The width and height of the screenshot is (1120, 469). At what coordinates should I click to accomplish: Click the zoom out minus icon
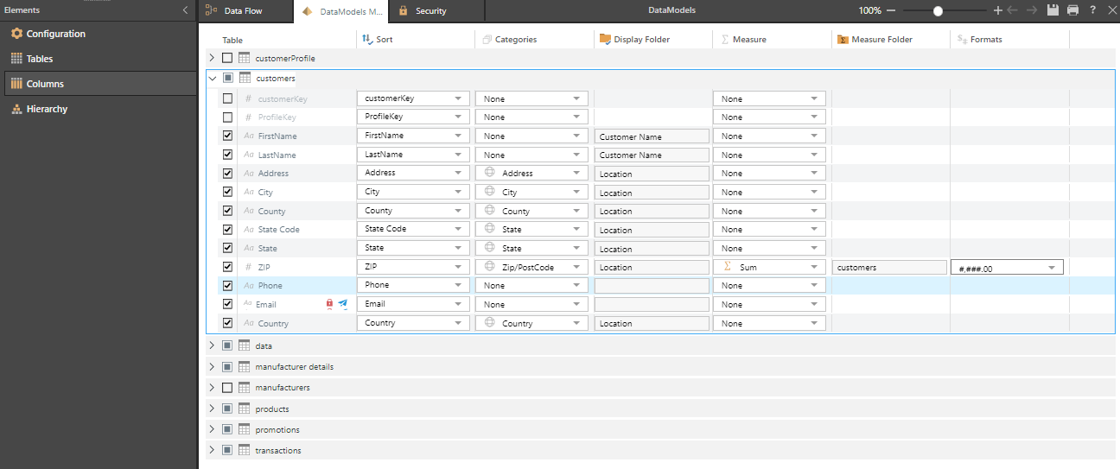pyautogui.click(x=891, y=10)
